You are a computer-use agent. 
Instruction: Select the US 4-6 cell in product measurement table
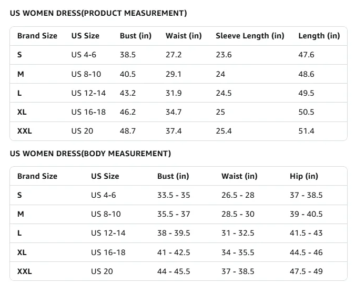pyautogui.click(x=84, y=55)
